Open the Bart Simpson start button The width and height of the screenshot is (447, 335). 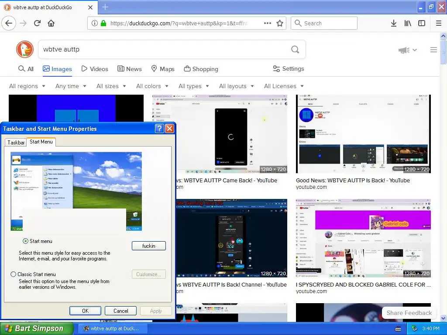click(37, 328)
